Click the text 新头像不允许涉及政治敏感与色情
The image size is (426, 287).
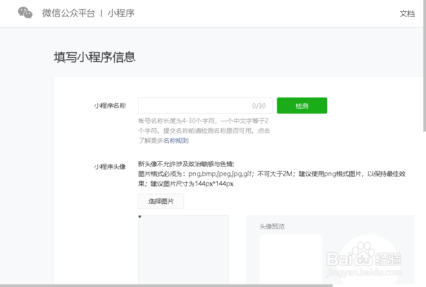pos(186,164)
